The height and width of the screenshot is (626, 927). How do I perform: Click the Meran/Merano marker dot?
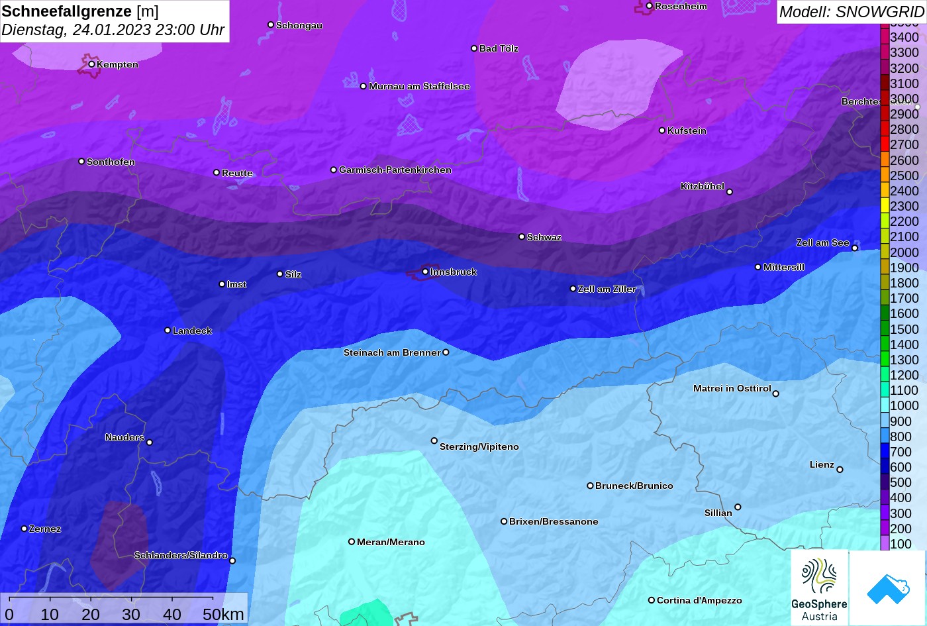coord(352,542)
